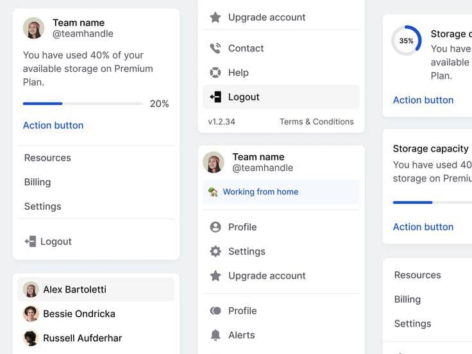Viewport: 472px width, 354px height.
Task: Click Team name in top-left card
Action: [x=79, y=22]
